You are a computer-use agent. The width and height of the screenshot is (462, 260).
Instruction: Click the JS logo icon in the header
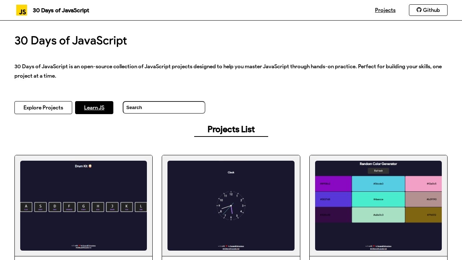click(x=22, y=10)
